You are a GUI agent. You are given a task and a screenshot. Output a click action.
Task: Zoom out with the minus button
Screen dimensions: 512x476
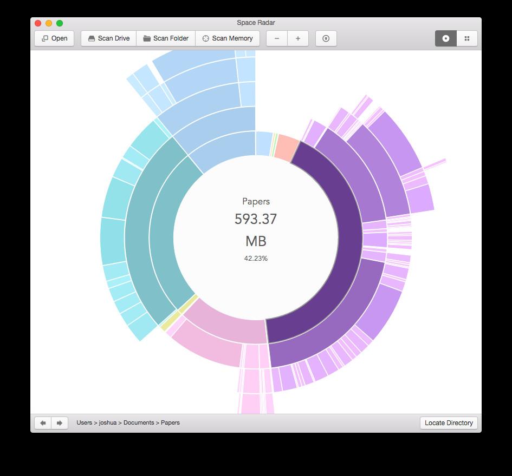(277, 38)
